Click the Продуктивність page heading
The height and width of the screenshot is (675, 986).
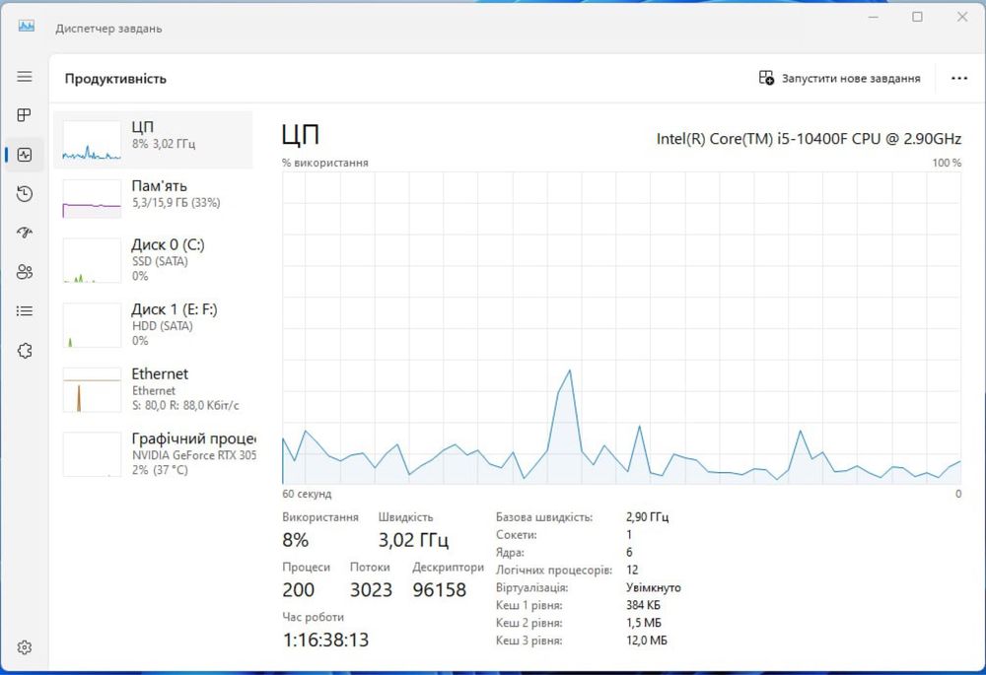pos(115,79)
